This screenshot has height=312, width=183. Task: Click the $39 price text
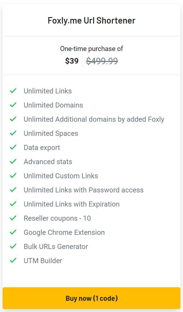[x=72, y=61]
